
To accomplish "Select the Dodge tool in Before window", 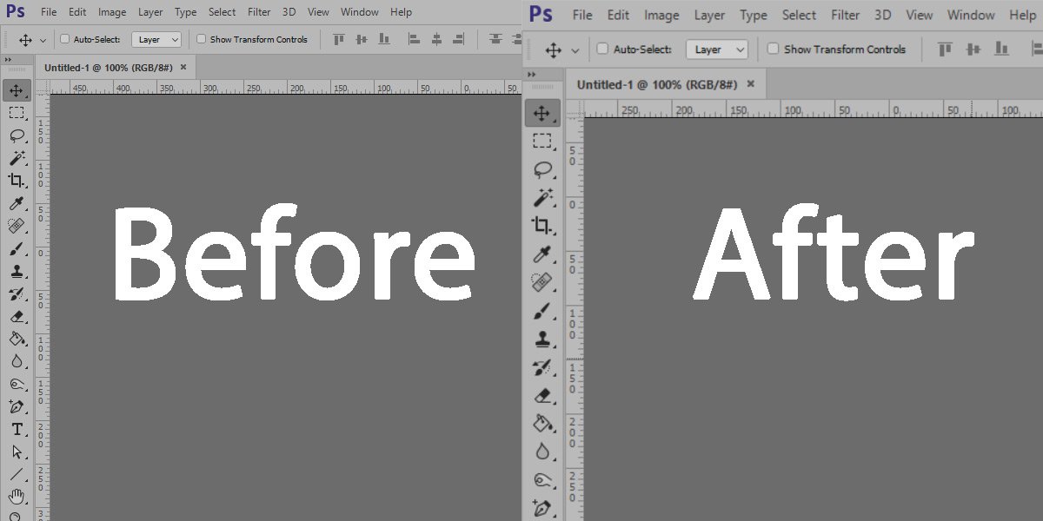I will point(17,384).
